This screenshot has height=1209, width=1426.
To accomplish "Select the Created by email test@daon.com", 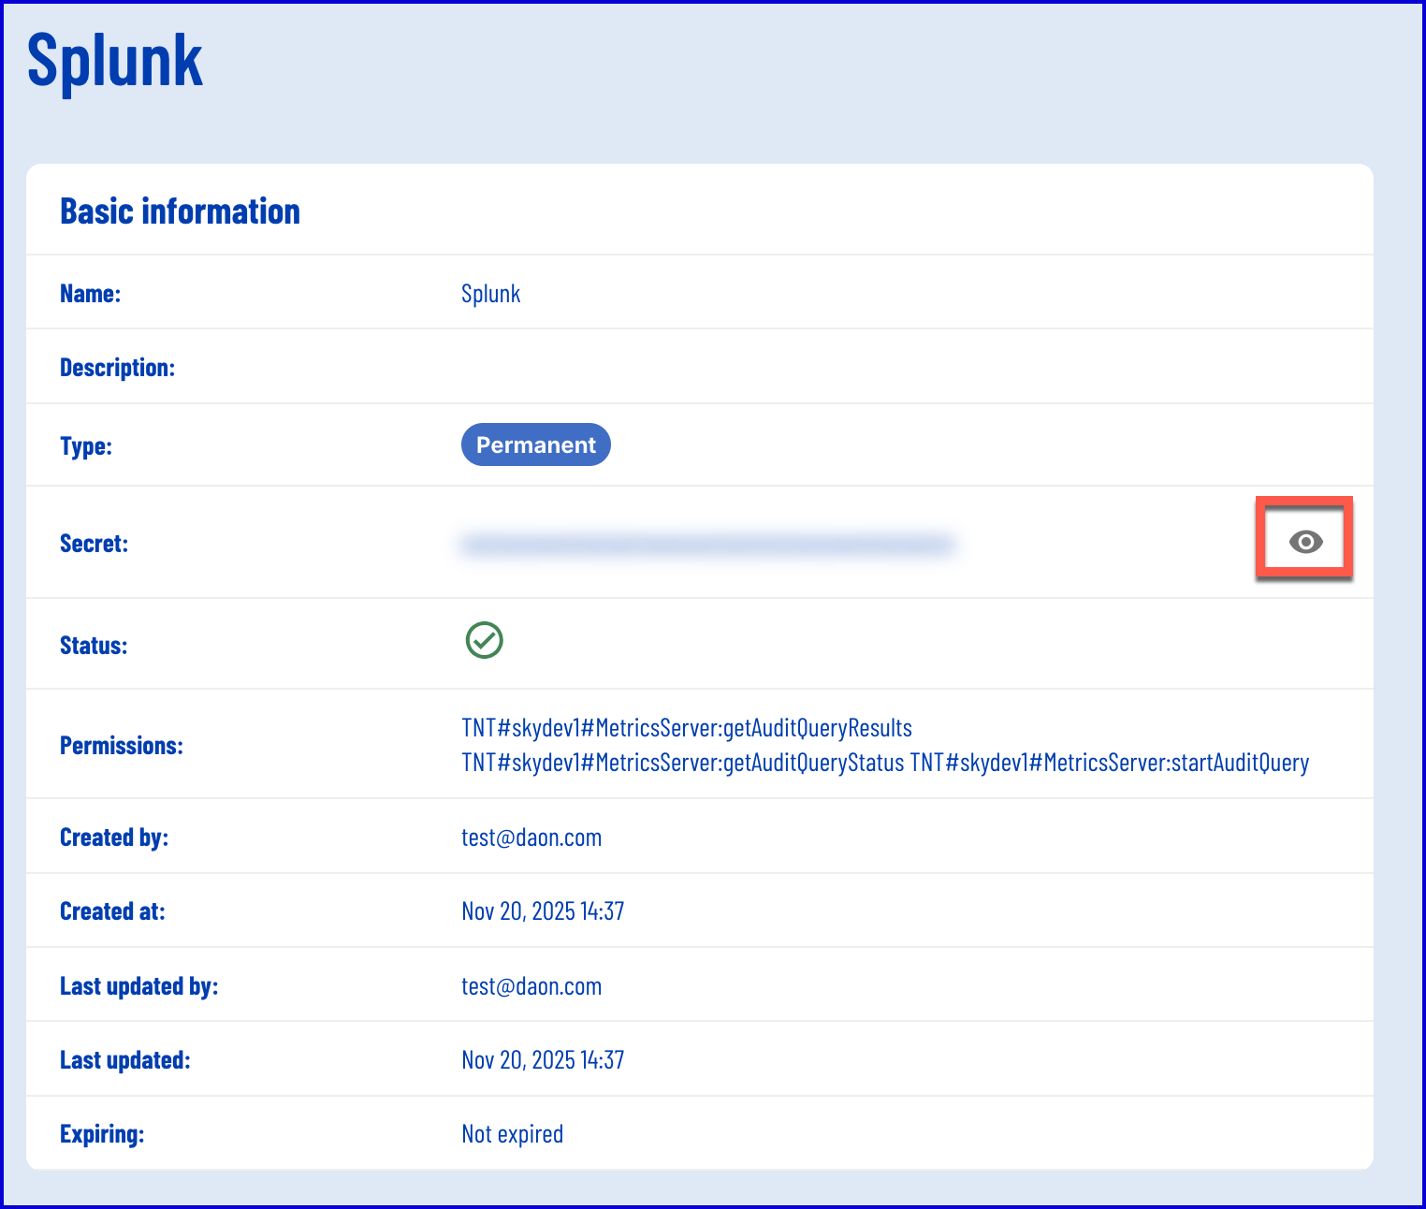I will point(531,838).
